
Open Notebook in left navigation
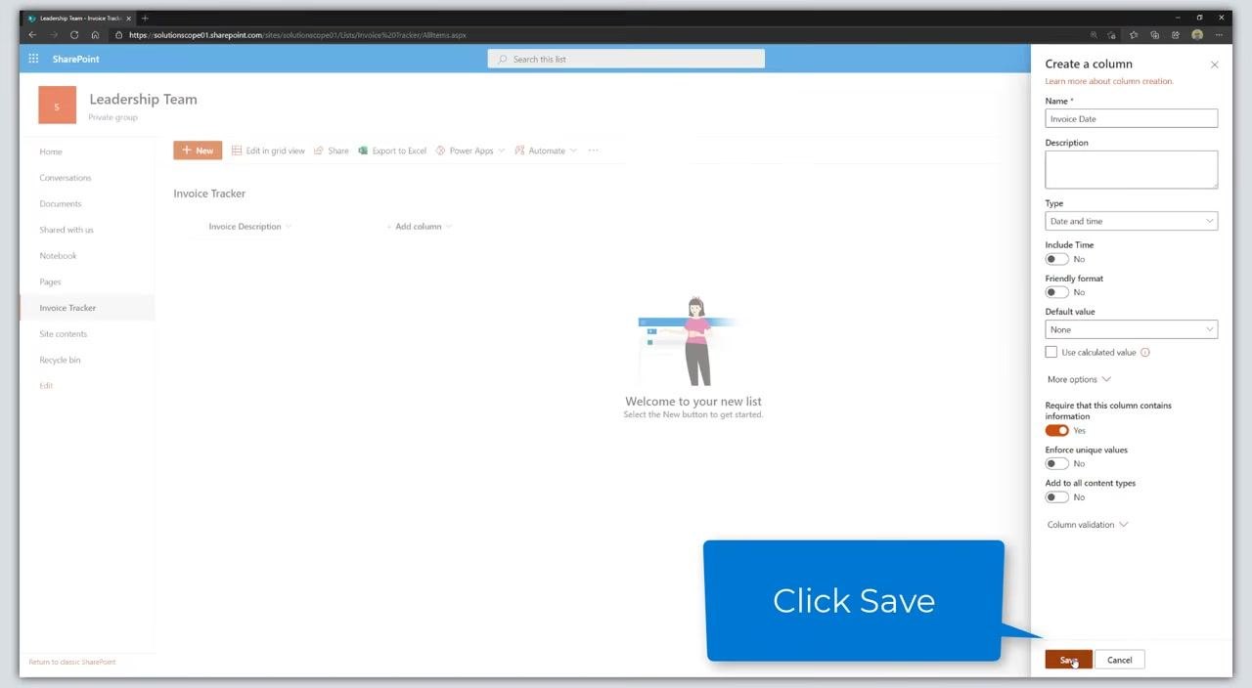(58, 255)
